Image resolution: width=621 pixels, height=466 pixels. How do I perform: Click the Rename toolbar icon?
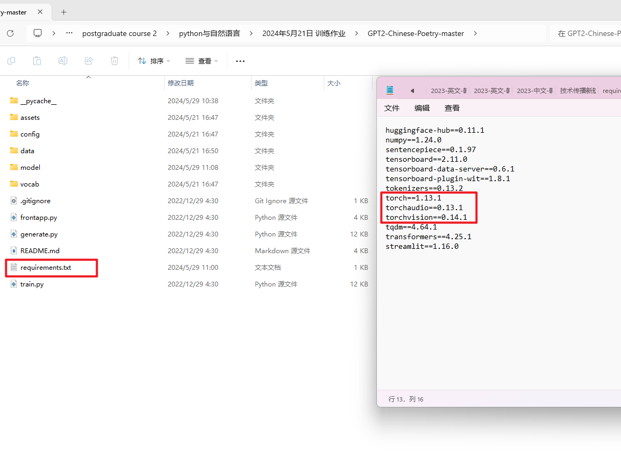63,61
